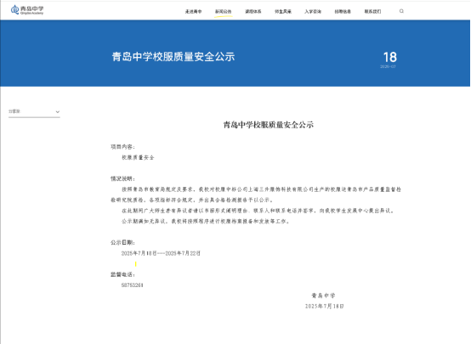The image size is (471, 344).
Task: Click the closing date 2025年7月18日
Action: point(325,306)
